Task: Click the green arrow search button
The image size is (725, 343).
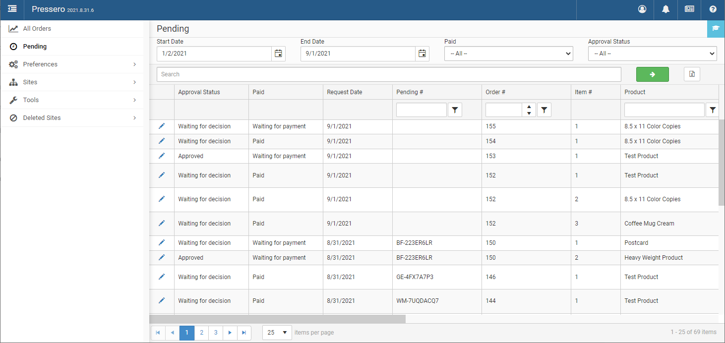Action: point(652,74)
